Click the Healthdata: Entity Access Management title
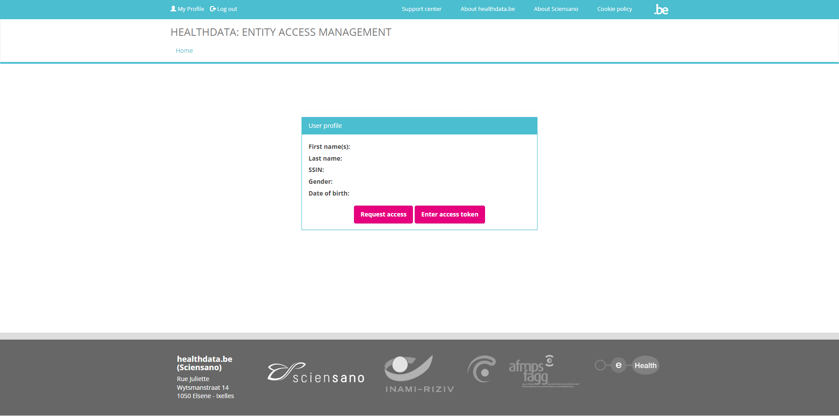 coord(281,32)
